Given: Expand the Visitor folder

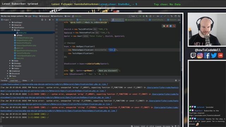Looking at the screenshot, I should [x=10, y=68].
